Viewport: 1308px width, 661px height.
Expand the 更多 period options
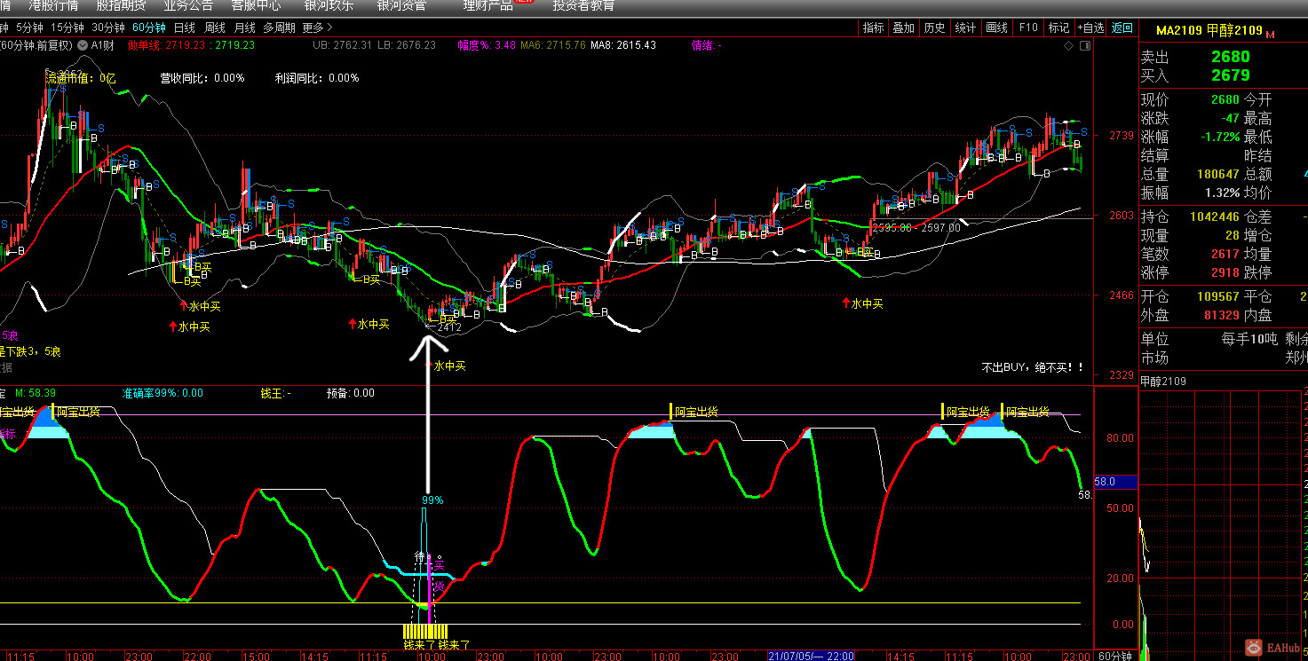click(x=317, y=28)
